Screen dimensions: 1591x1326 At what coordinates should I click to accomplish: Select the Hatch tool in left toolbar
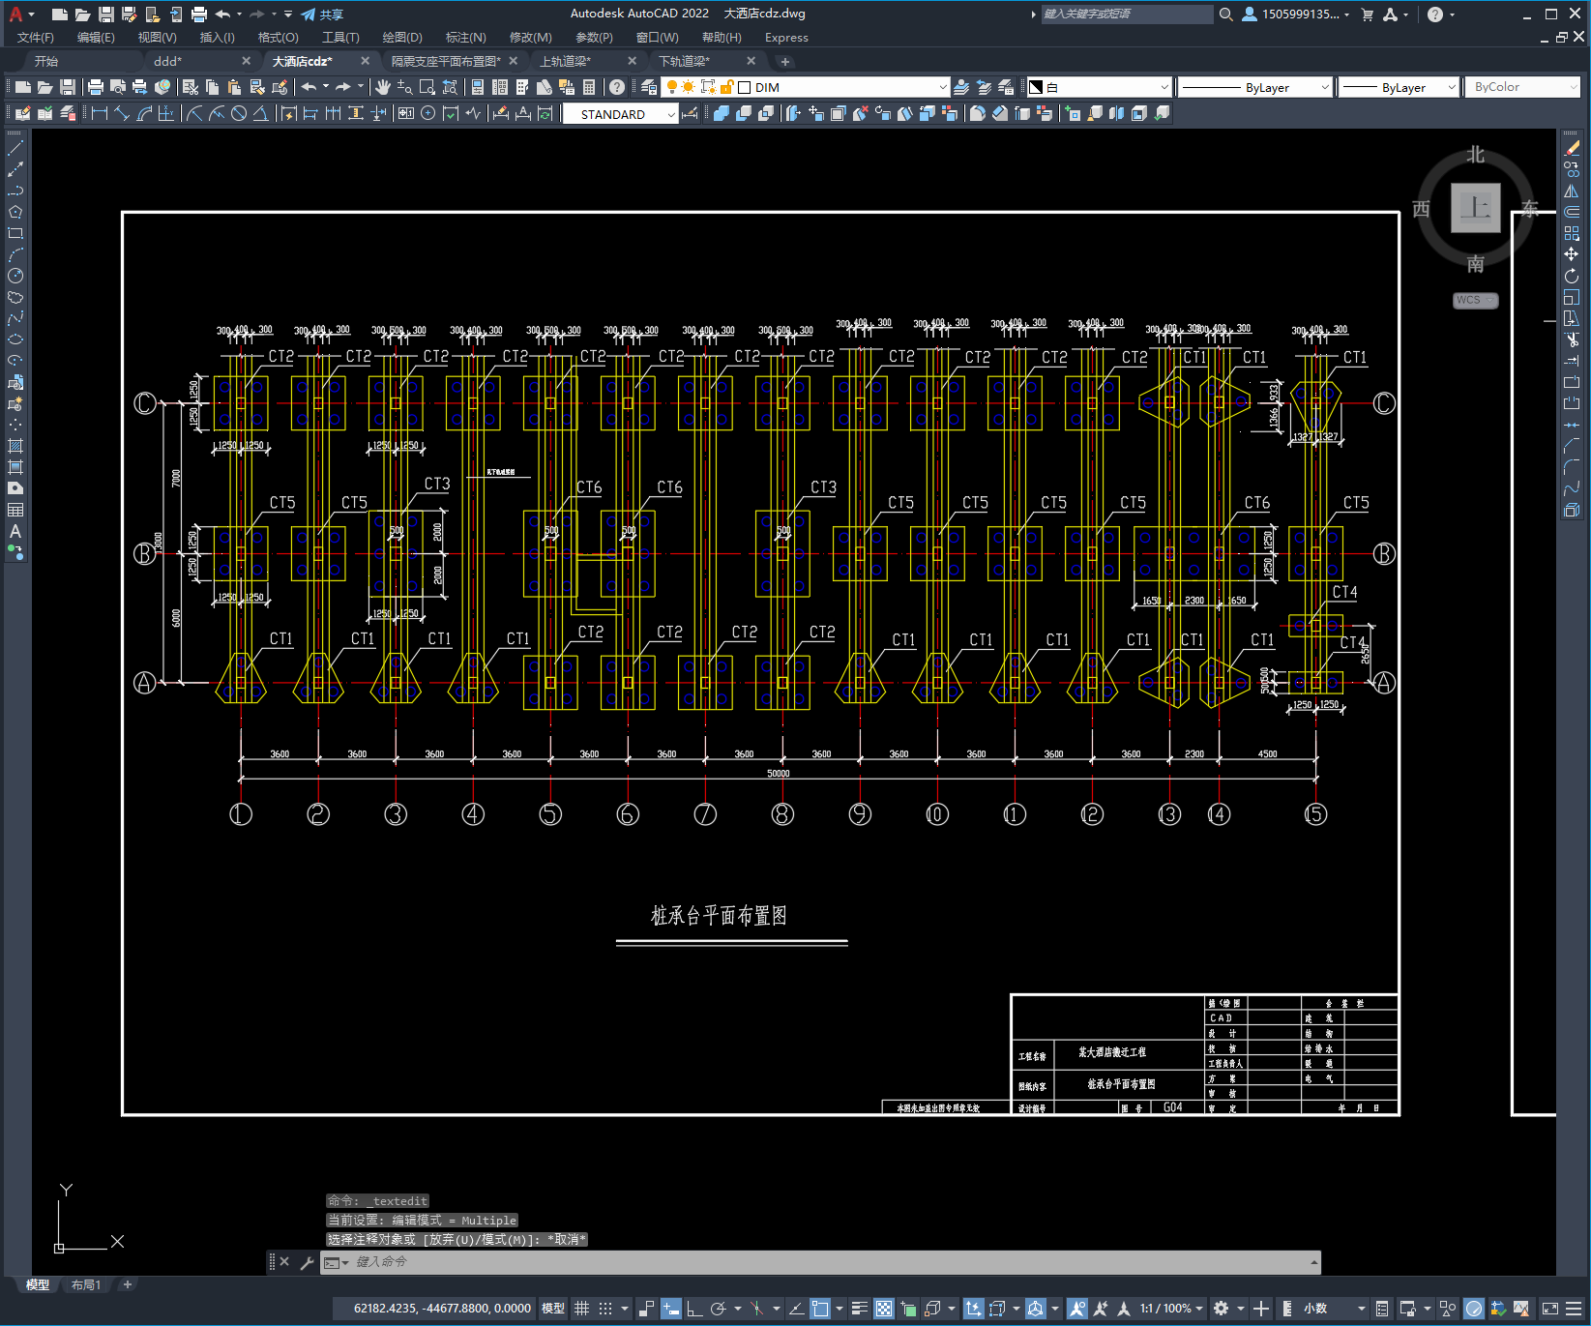click(x=15, y=446)
